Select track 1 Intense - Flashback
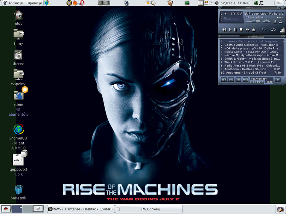286x214 pixels. pos(251,41)
